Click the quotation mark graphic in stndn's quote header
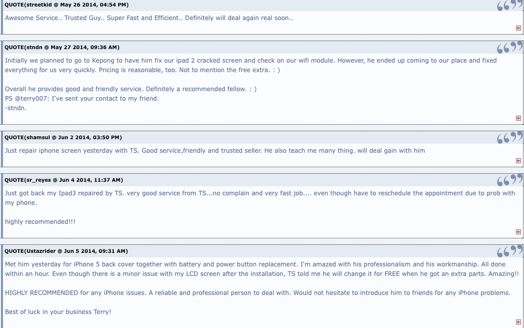524x328 pixels. [509, 47]
